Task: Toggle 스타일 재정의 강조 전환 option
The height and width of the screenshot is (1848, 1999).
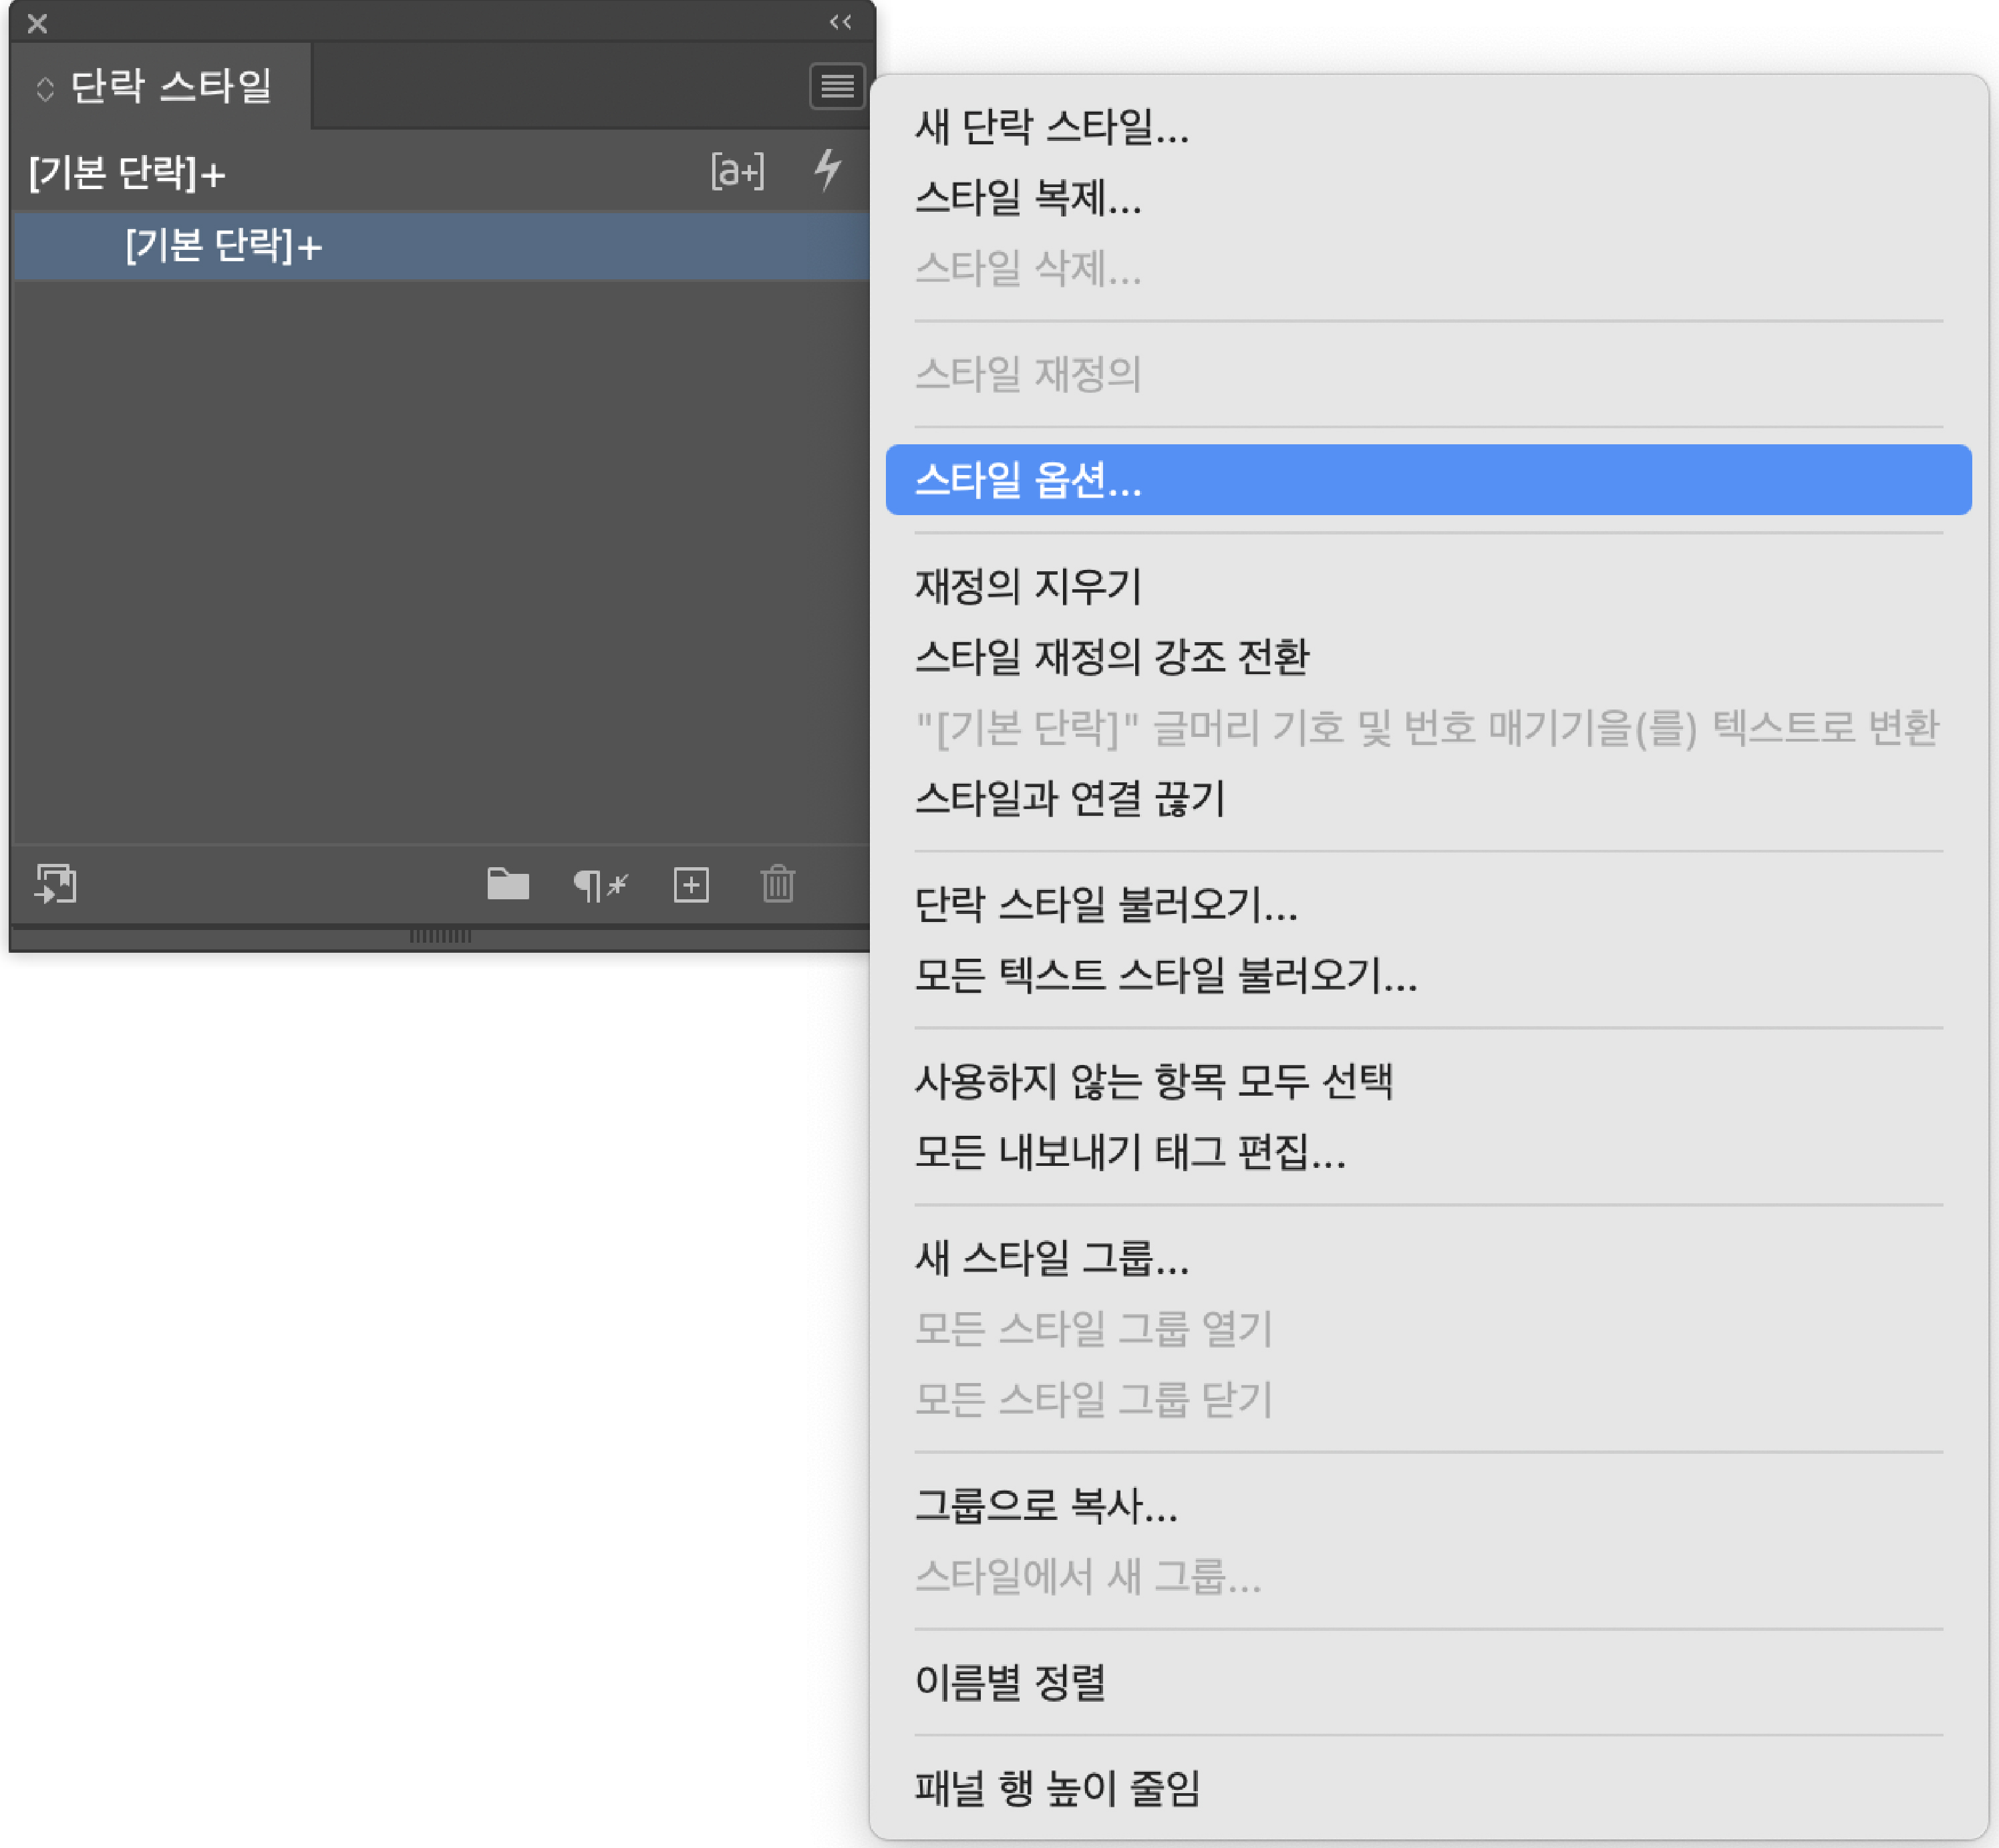Action: [x=1111, y=657]
